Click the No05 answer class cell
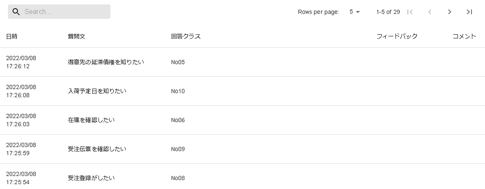485x189 pixels. click(178, 63)
